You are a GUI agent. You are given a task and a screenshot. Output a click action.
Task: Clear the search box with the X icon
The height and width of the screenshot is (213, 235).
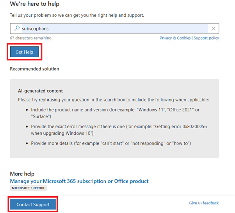(213, 29)
